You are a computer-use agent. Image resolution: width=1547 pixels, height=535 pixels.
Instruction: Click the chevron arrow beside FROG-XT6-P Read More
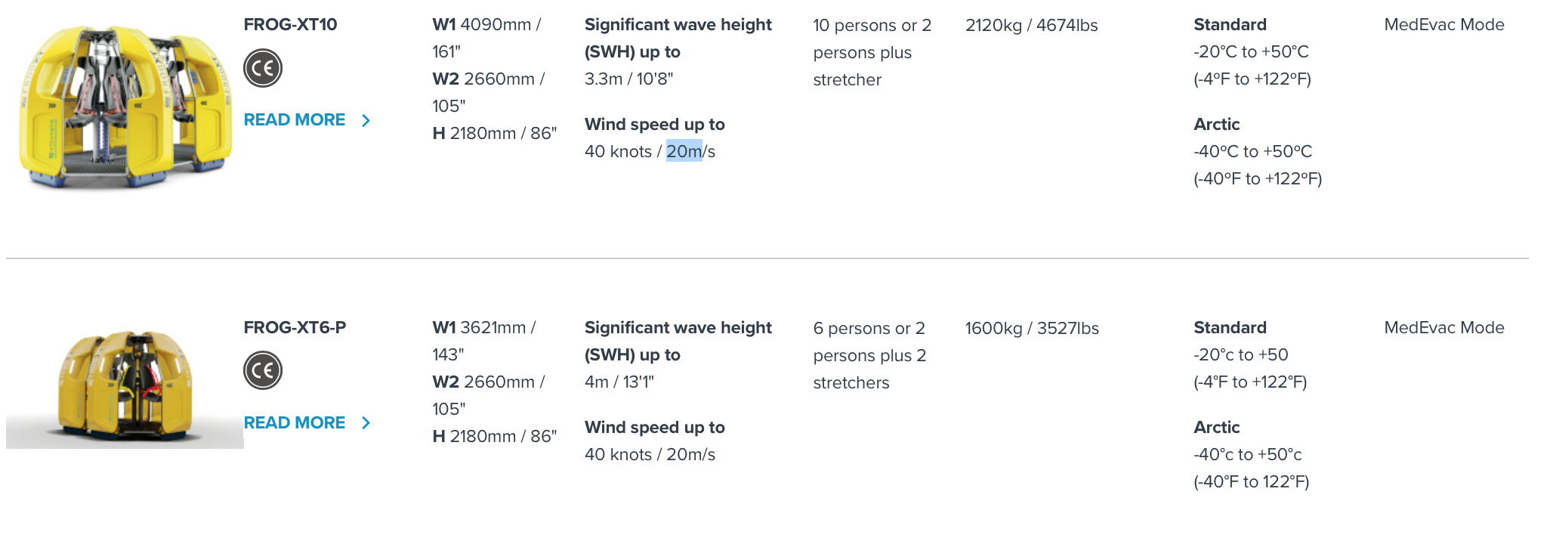[366, 422]
